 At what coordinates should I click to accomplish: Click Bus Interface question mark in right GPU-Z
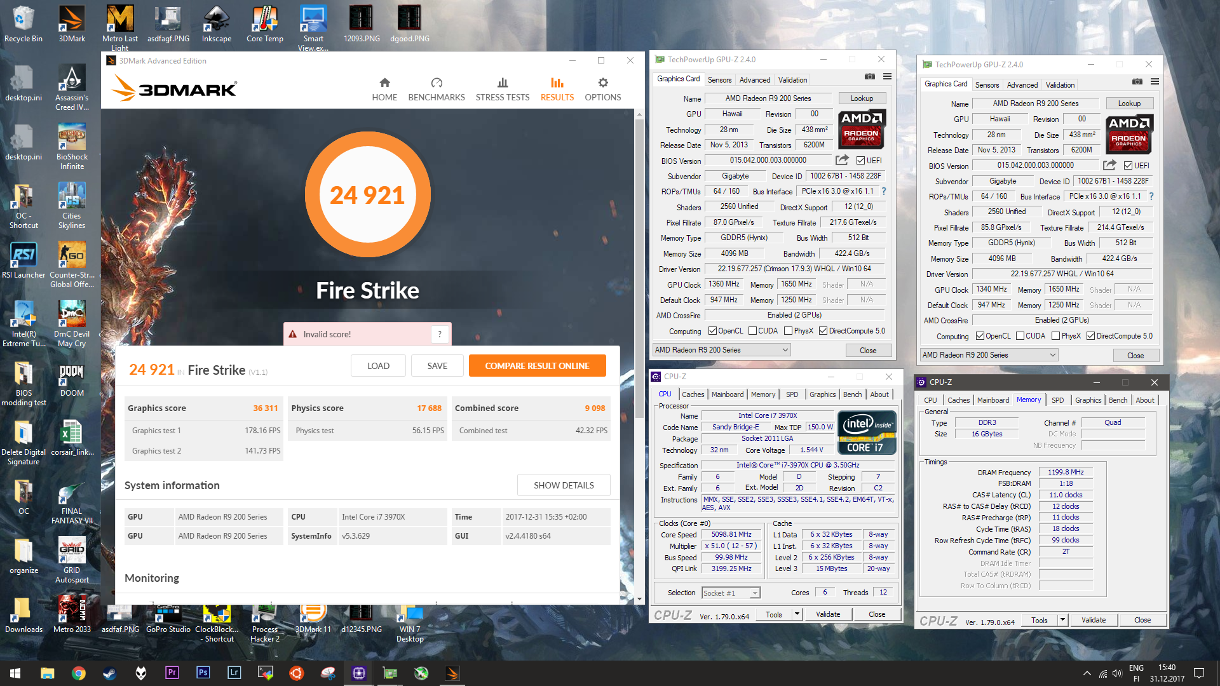(x=1151, y=196)
